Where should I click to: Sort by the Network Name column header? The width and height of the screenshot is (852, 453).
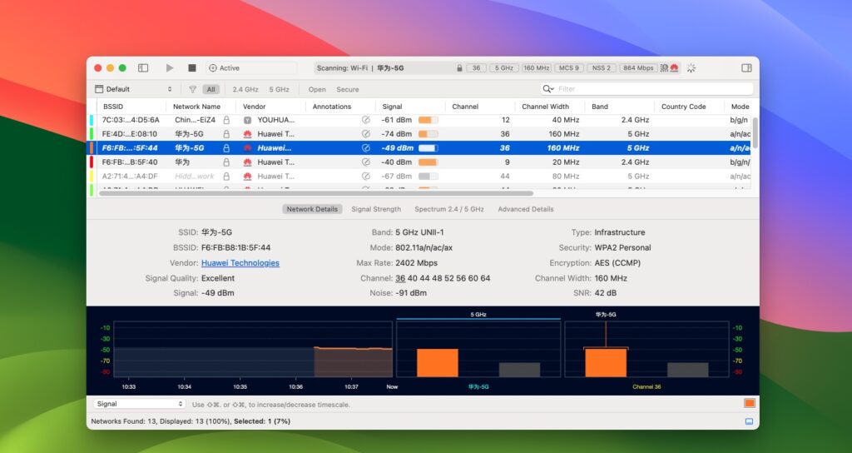[x=201, y=107]
